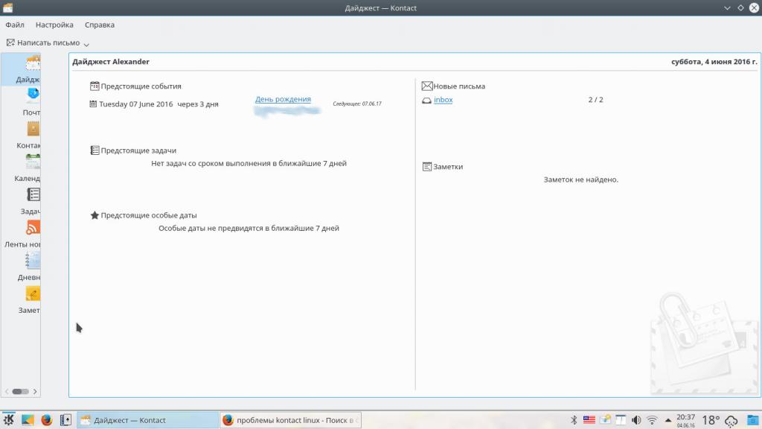Open the KDE application launcher
Screen dimensions: 762x429
pos(9,420)
